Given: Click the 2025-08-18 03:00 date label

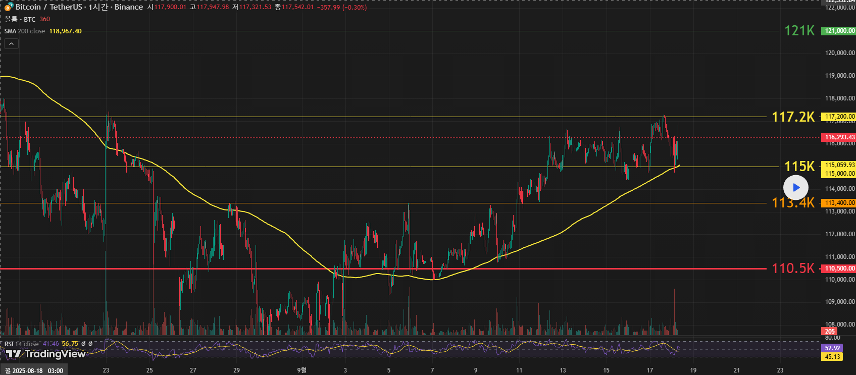Looking at the screenshot, I should click(x=34, y=370).
